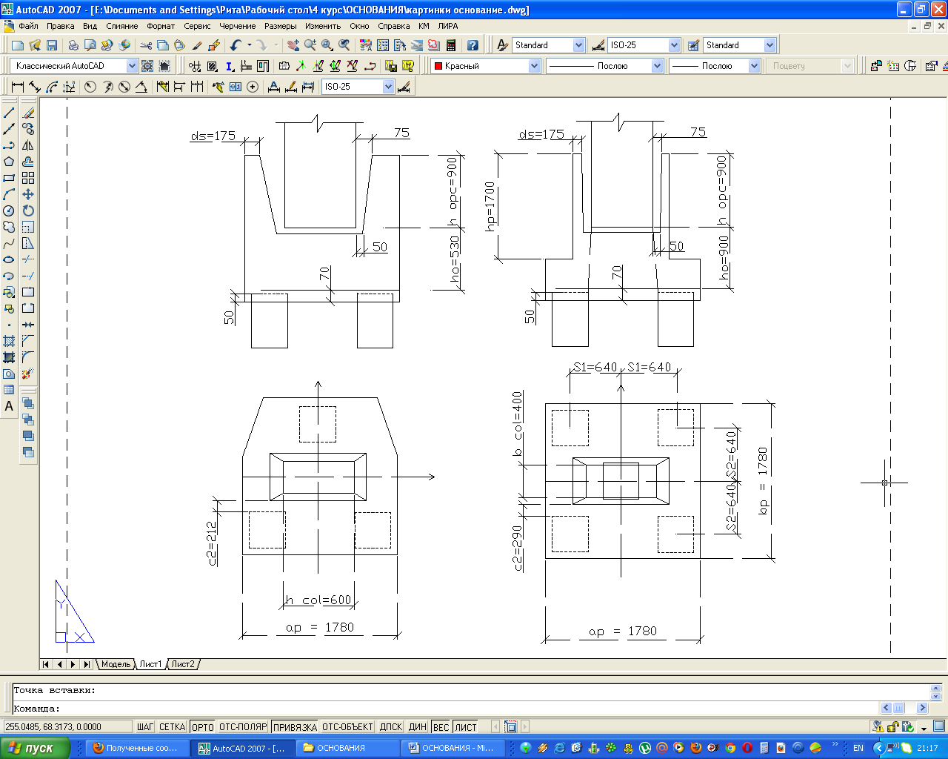Click the Match Properties brush icon
This screenshot has height=759, width=948.
pyautogui.click(x=197, y=45)
